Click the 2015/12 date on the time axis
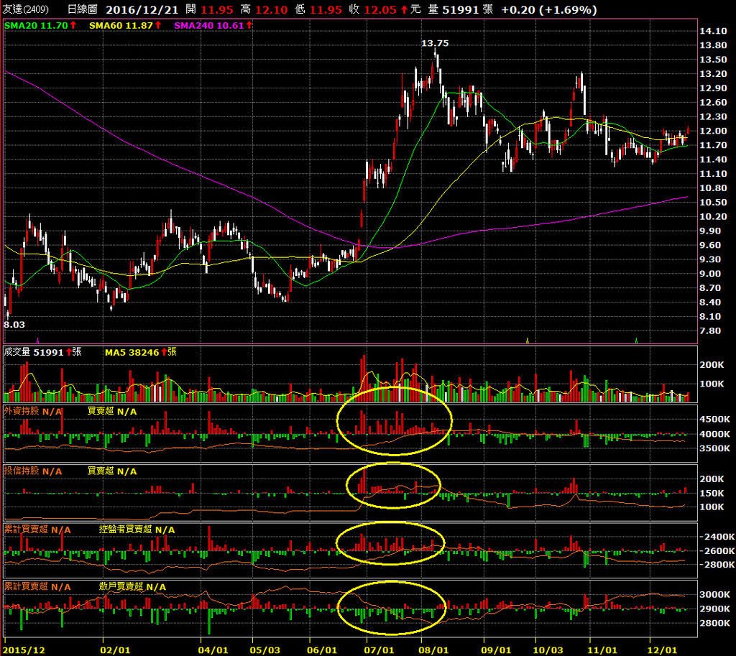Image resolution: width=736 pixels, height=656 pixels. (25, 650)
